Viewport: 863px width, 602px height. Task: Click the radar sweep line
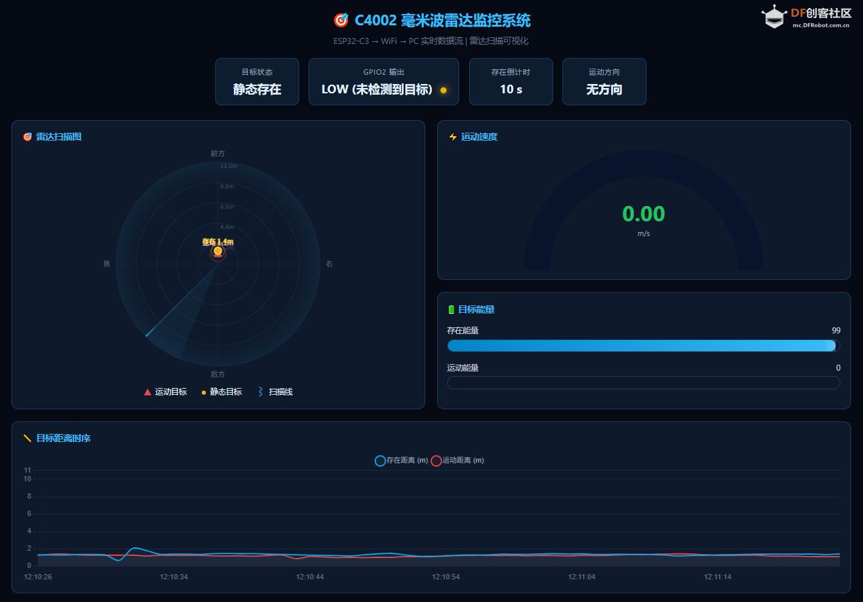tap(182, 300)
